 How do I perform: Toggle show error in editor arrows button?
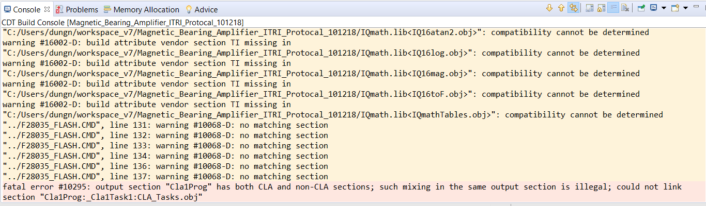(573, 8)
